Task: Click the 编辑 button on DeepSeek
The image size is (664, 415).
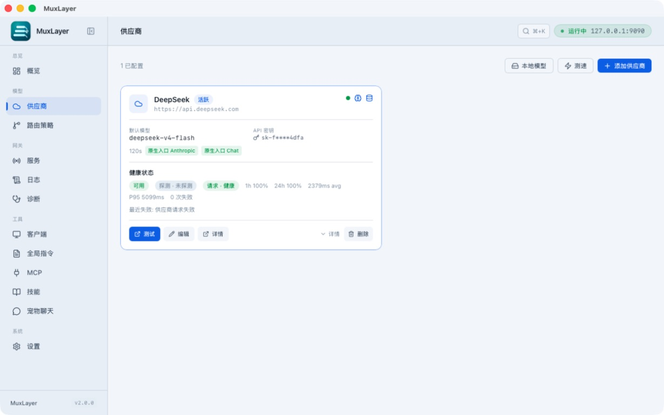Action: point(179,234)
